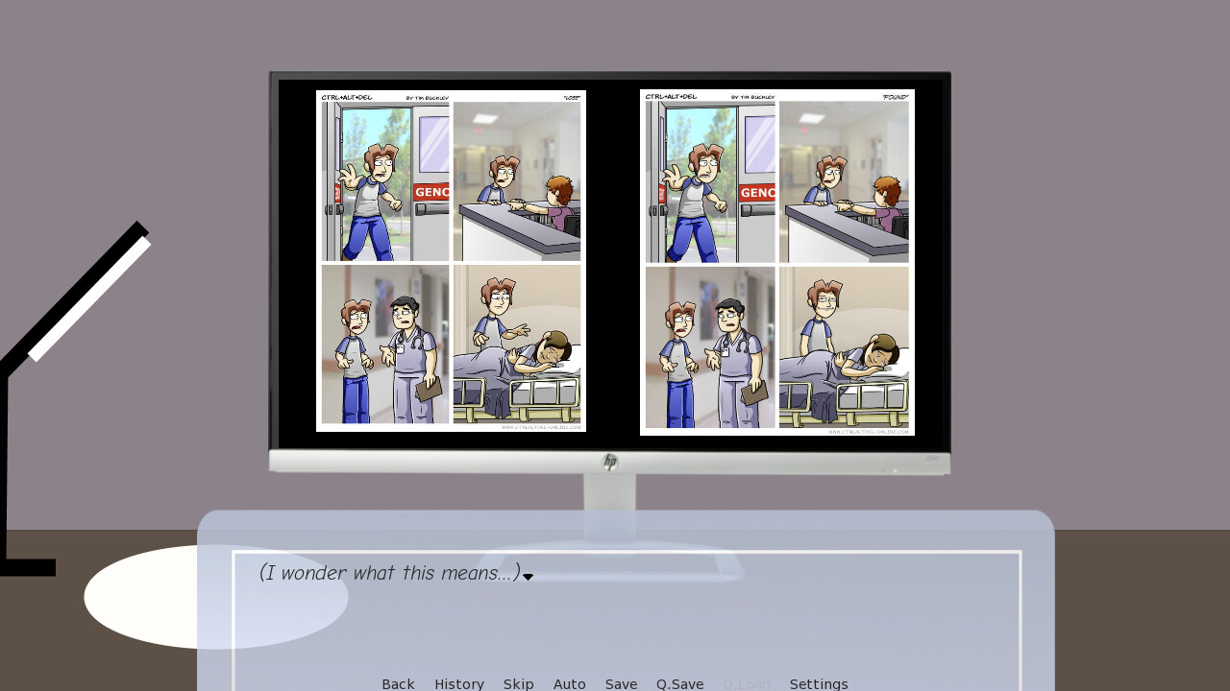
Task: Click the left comic's doctor conversation panel
Action: pyautogui.click(x=384, y=345)
